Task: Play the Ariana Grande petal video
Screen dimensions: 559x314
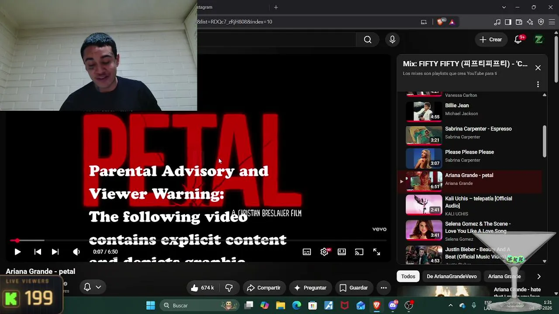Action: coord(17,252)
